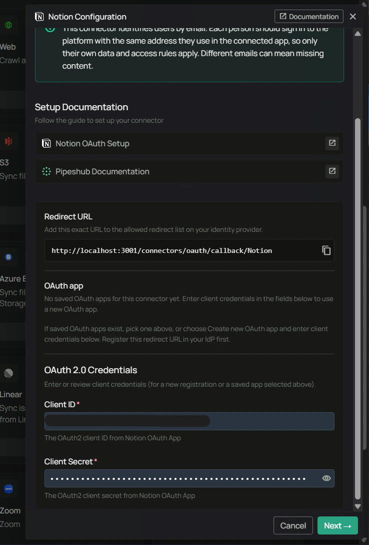Screen dimensions: 369x545
Task: Click the 'Follow the guide to set up your connector' text
Action: (99, 120)
